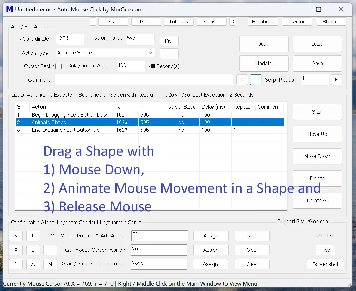Click the small D button beside Copy
356x291 pixels.
[x=232, y=22]
